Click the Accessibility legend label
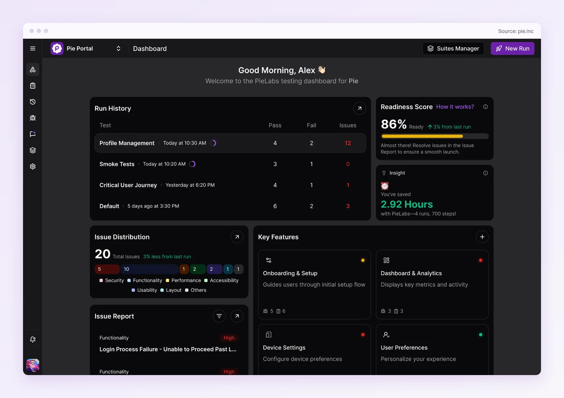 point(224,280)
